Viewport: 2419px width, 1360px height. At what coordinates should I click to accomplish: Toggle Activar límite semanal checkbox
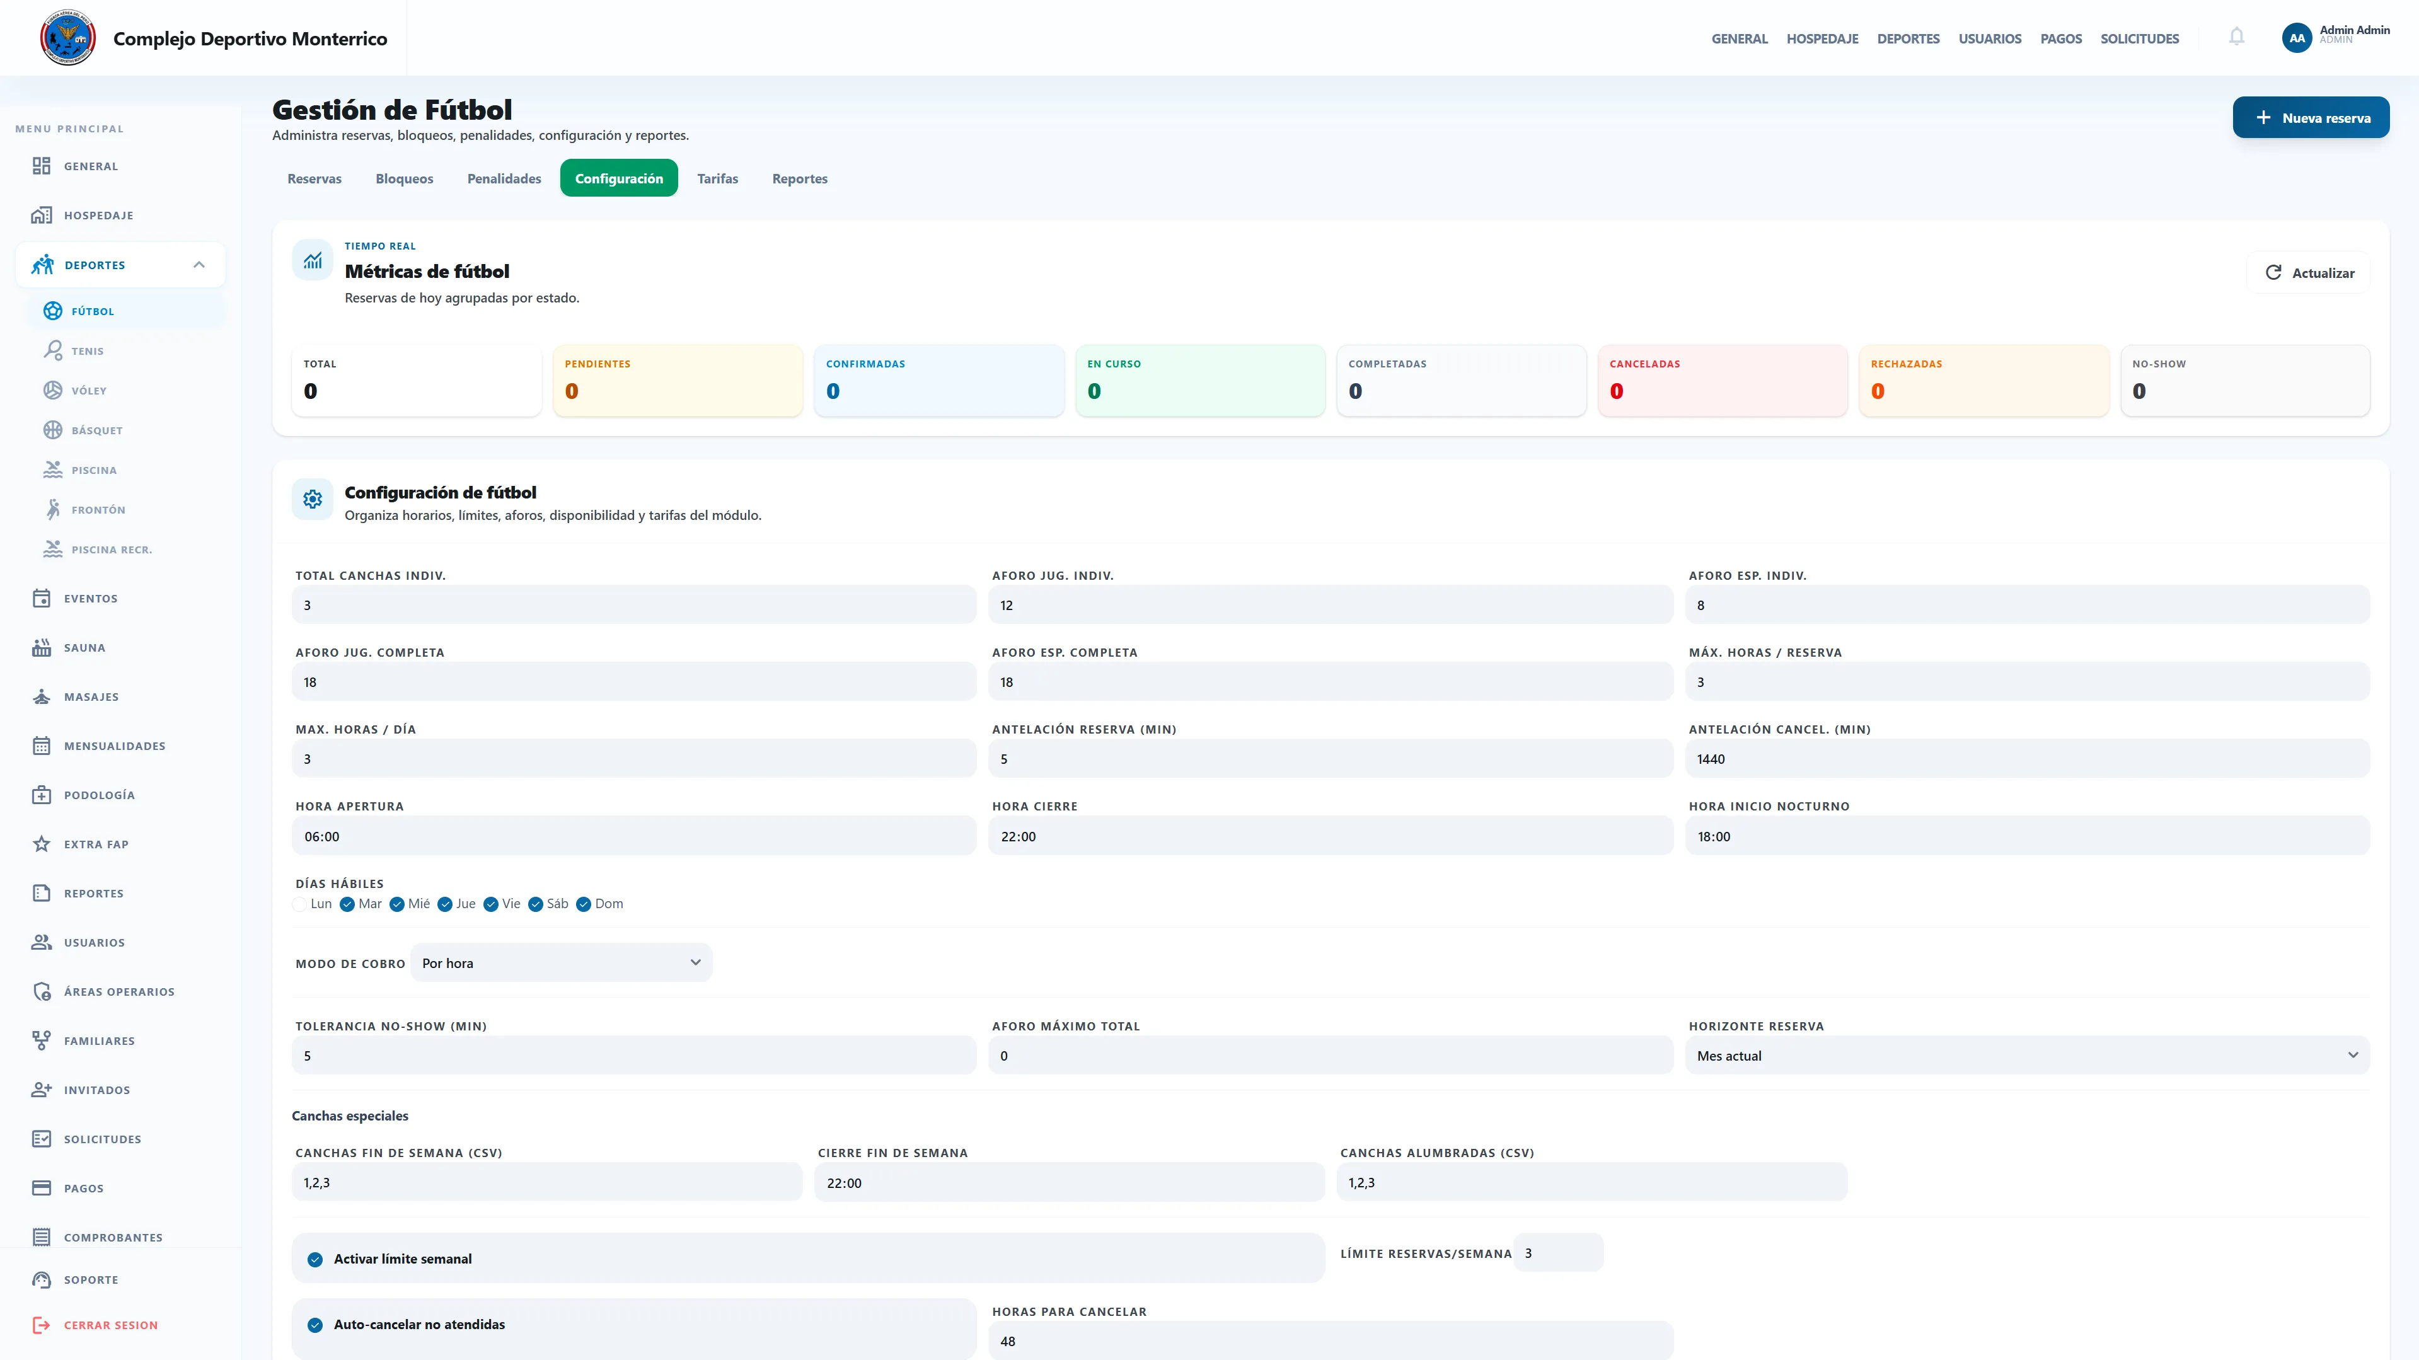pos(316,1259)
